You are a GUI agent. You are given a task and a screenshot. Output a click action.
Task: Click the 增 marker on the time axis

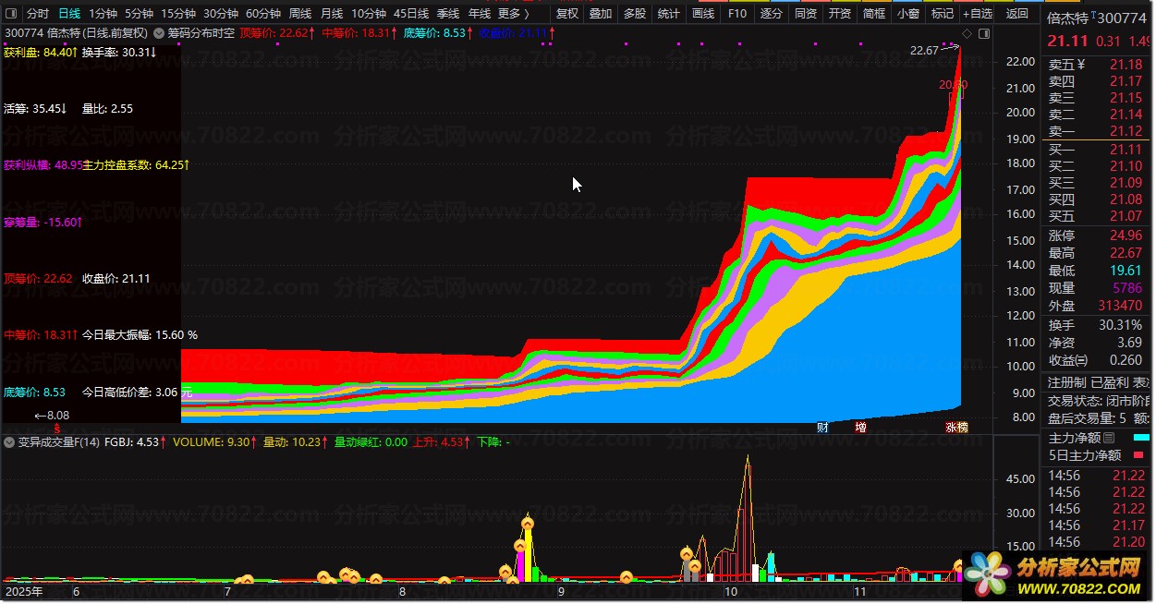tap(861, 428)
